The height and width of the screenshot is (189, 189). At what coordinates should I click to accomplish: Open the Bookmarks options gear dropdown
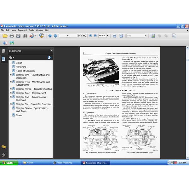pos(11,58)
